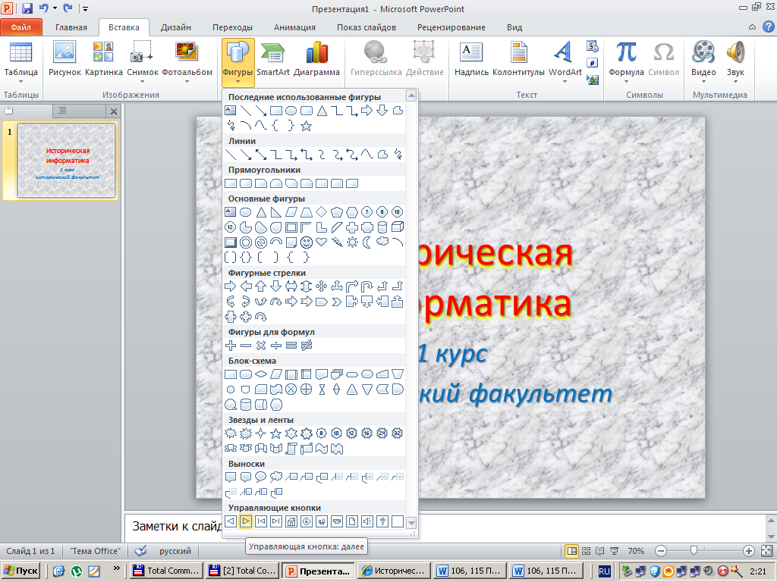777x582 pixels.
Task: Select the smiley face shape
Action: point(307,242)
